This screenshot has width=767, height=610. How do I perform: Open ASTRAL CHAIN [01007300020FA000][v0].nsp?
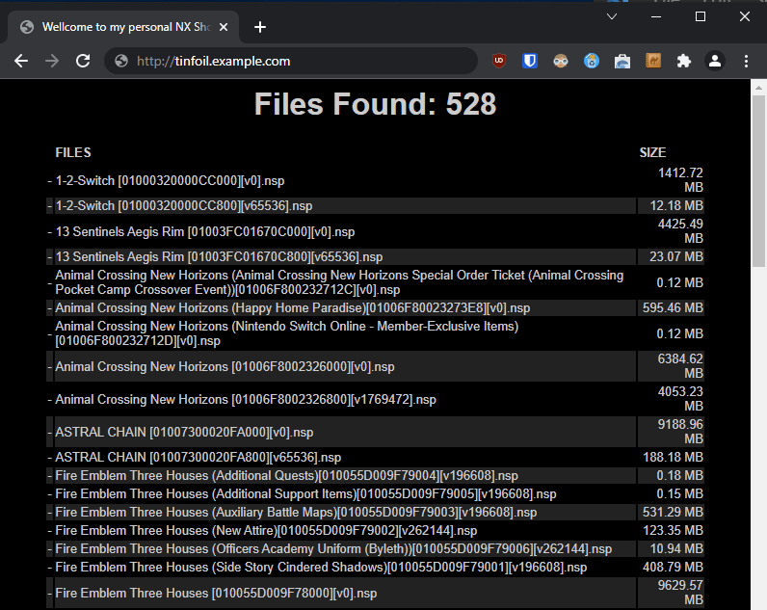(184, 432)
